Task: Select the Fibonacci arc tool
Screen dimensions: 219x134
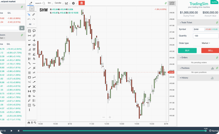Action: coord(29,54)
